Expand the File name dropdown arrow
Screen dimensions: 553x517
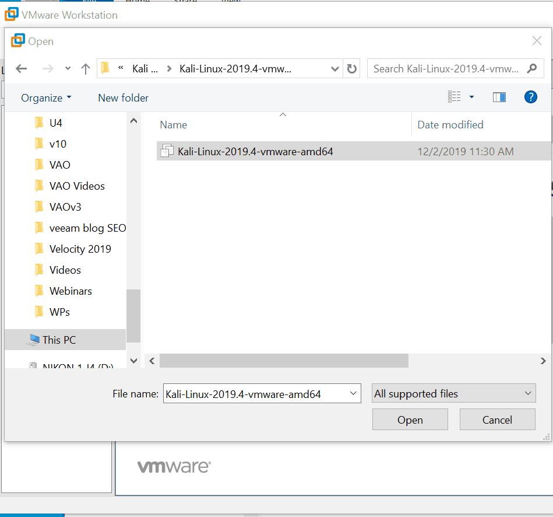tap(353, 393)
